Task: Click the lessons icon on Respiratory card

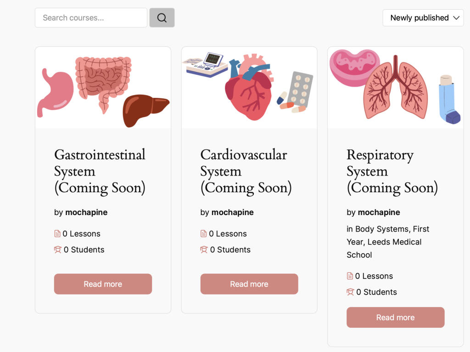Action: [350, 276]
